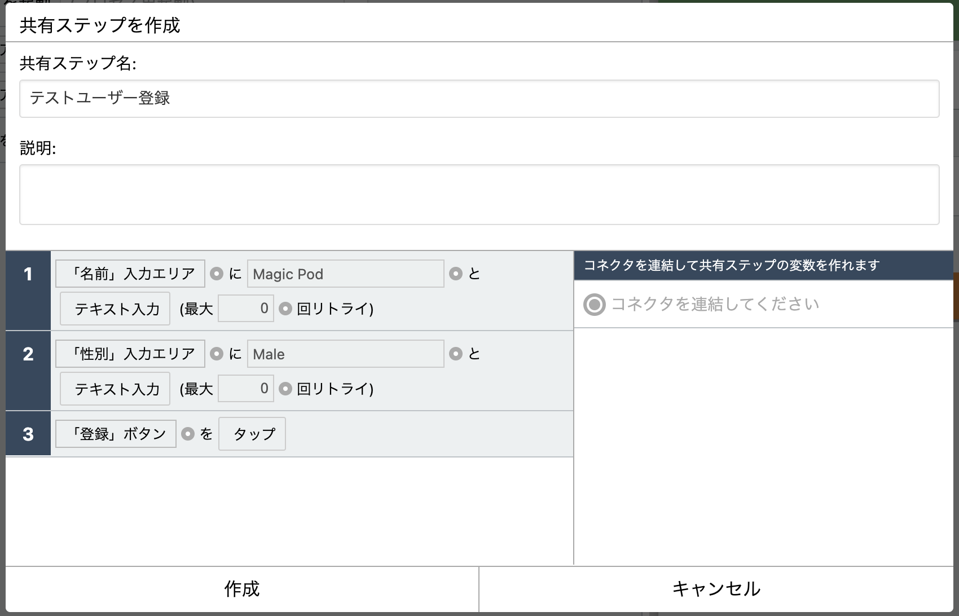Click step 1 retry count field
This screenshot has width=959, height=616.
[246, 309]
